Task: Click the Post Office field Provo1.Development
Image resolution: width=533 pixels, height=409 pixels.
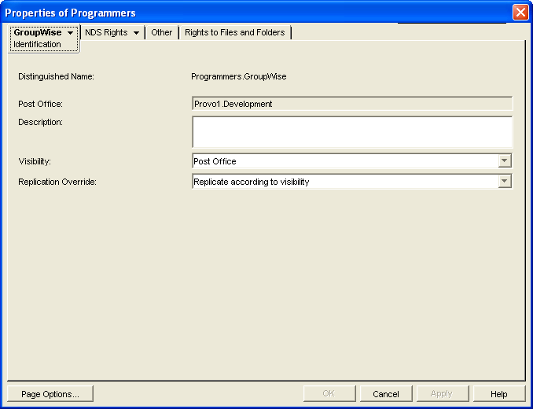Action: 352,104
